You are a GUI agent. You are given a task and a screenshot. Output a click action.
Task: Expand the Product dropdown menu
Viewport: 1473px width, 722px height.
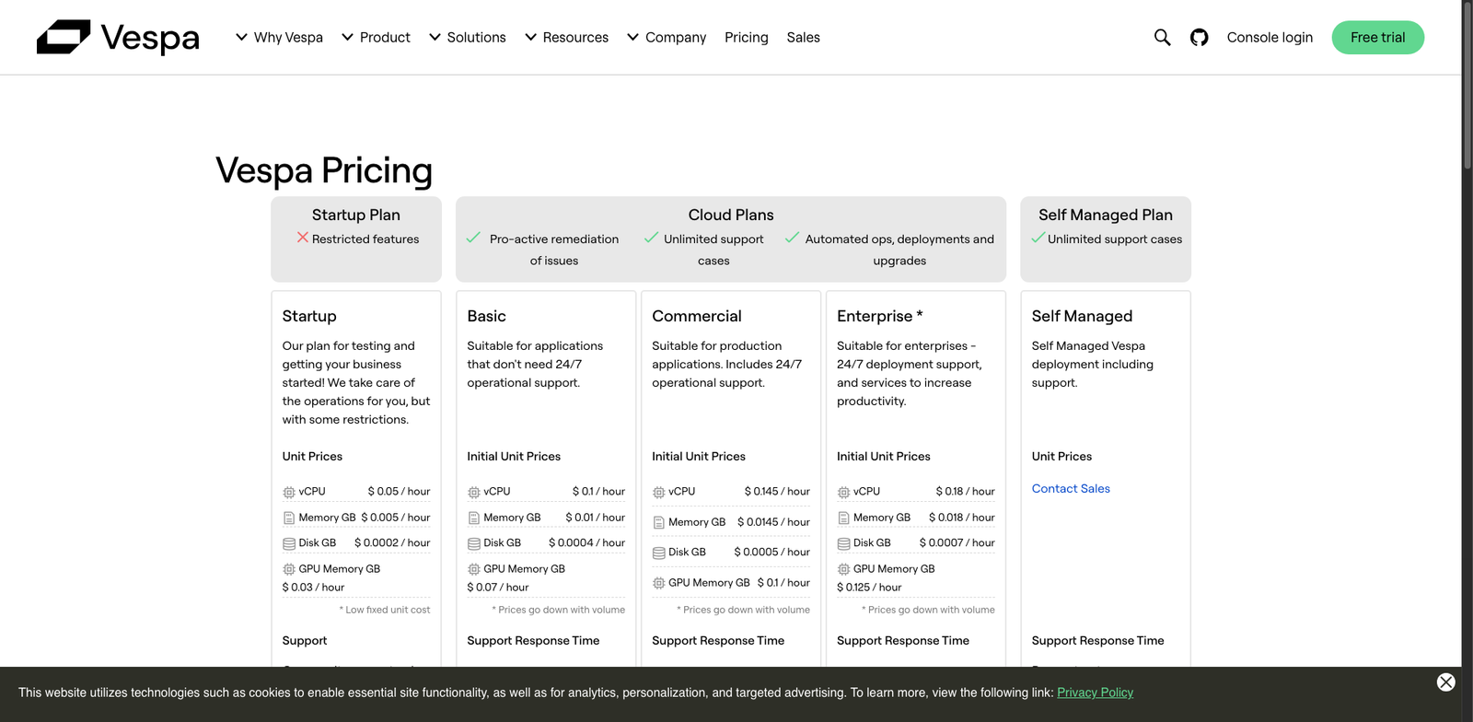tap(376, 38)
